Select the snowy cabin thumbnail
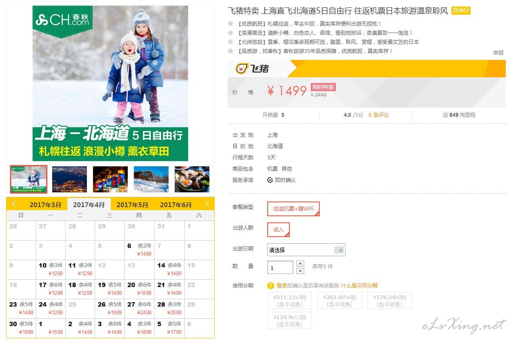Screen dimensions: 511x340 pyautogui.click(x=151, y=179)
